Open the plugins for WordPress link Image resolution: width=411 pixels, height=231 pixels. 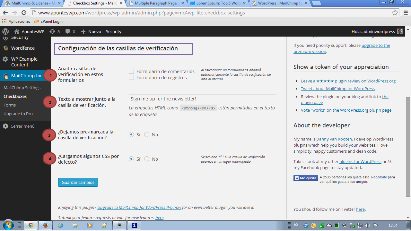[360, 161]
